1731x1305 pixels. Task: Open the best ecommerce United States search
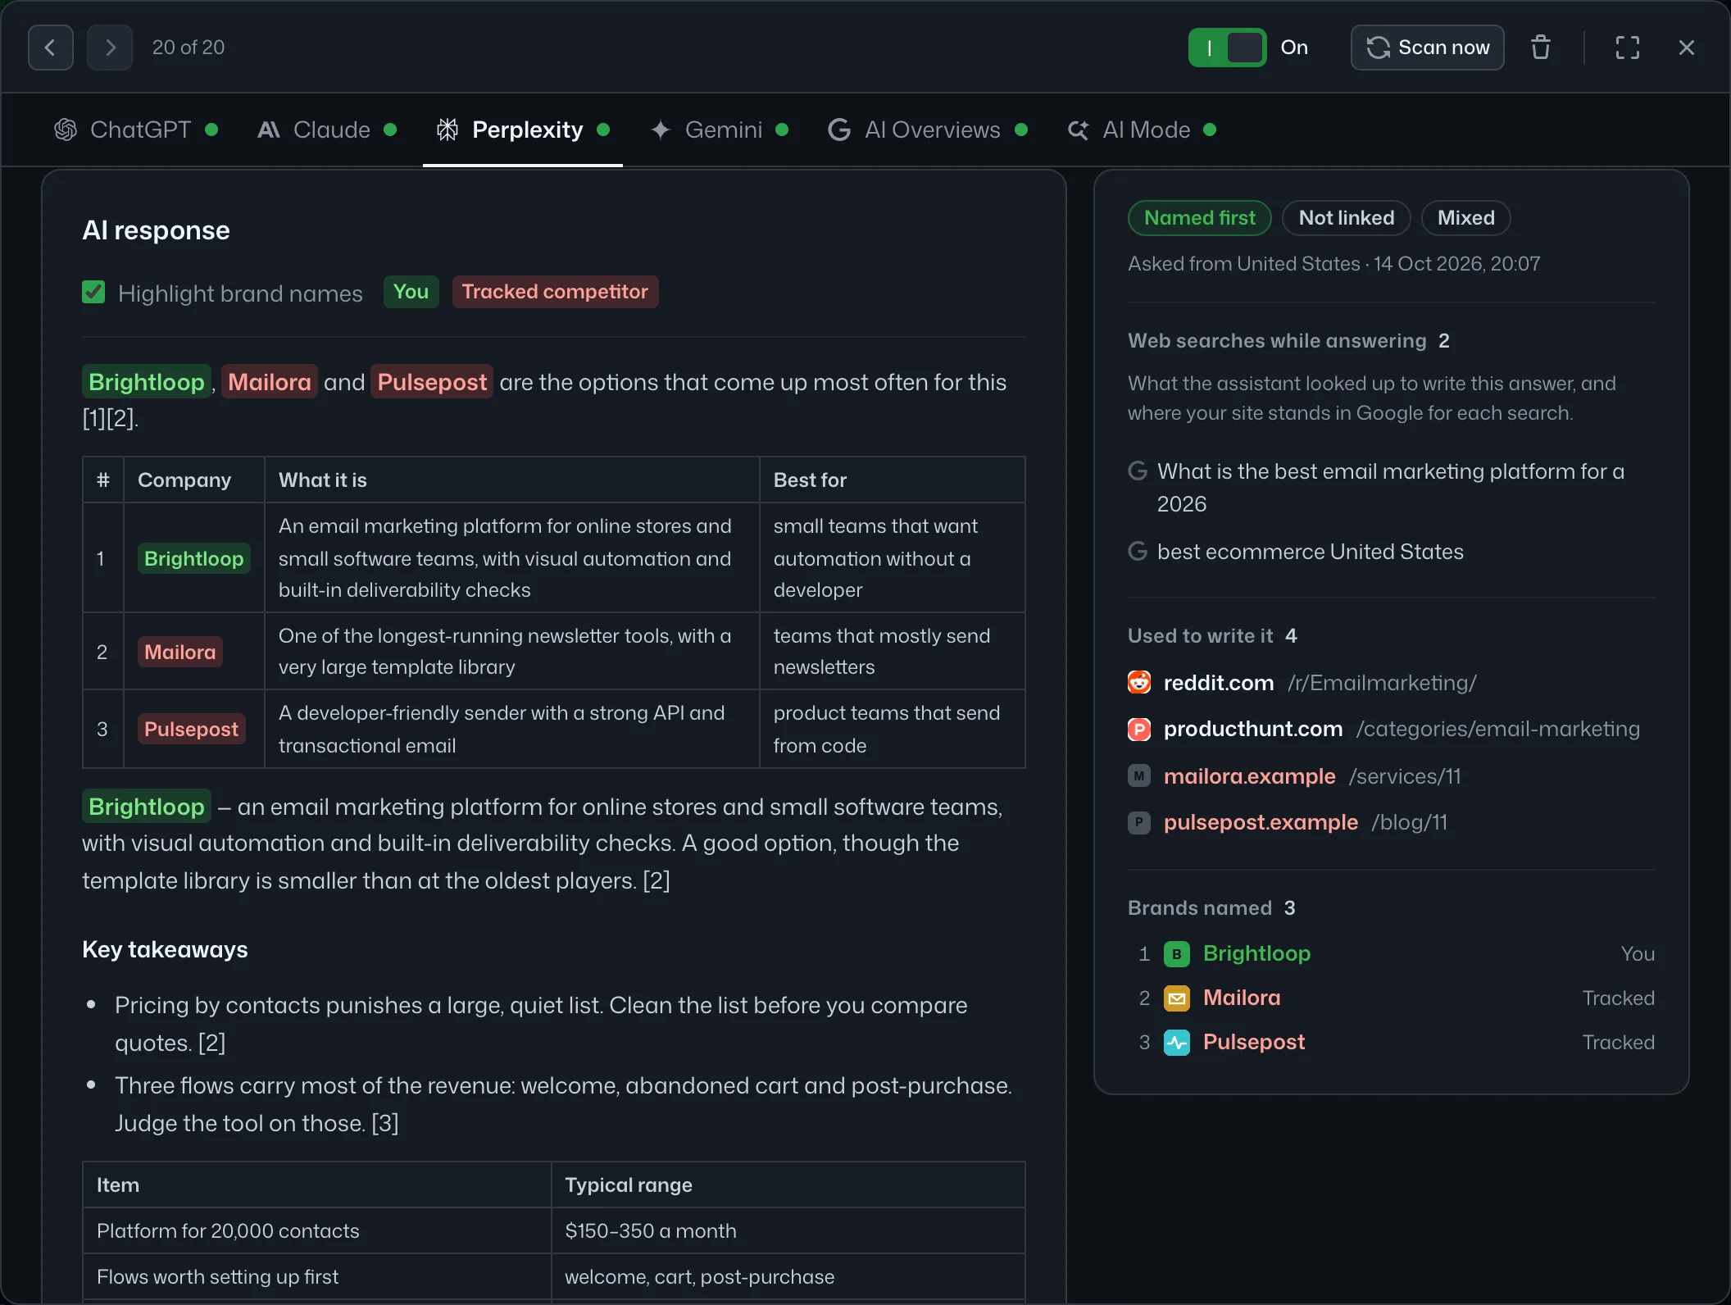pyautogui.click(x=1310, y=552)
